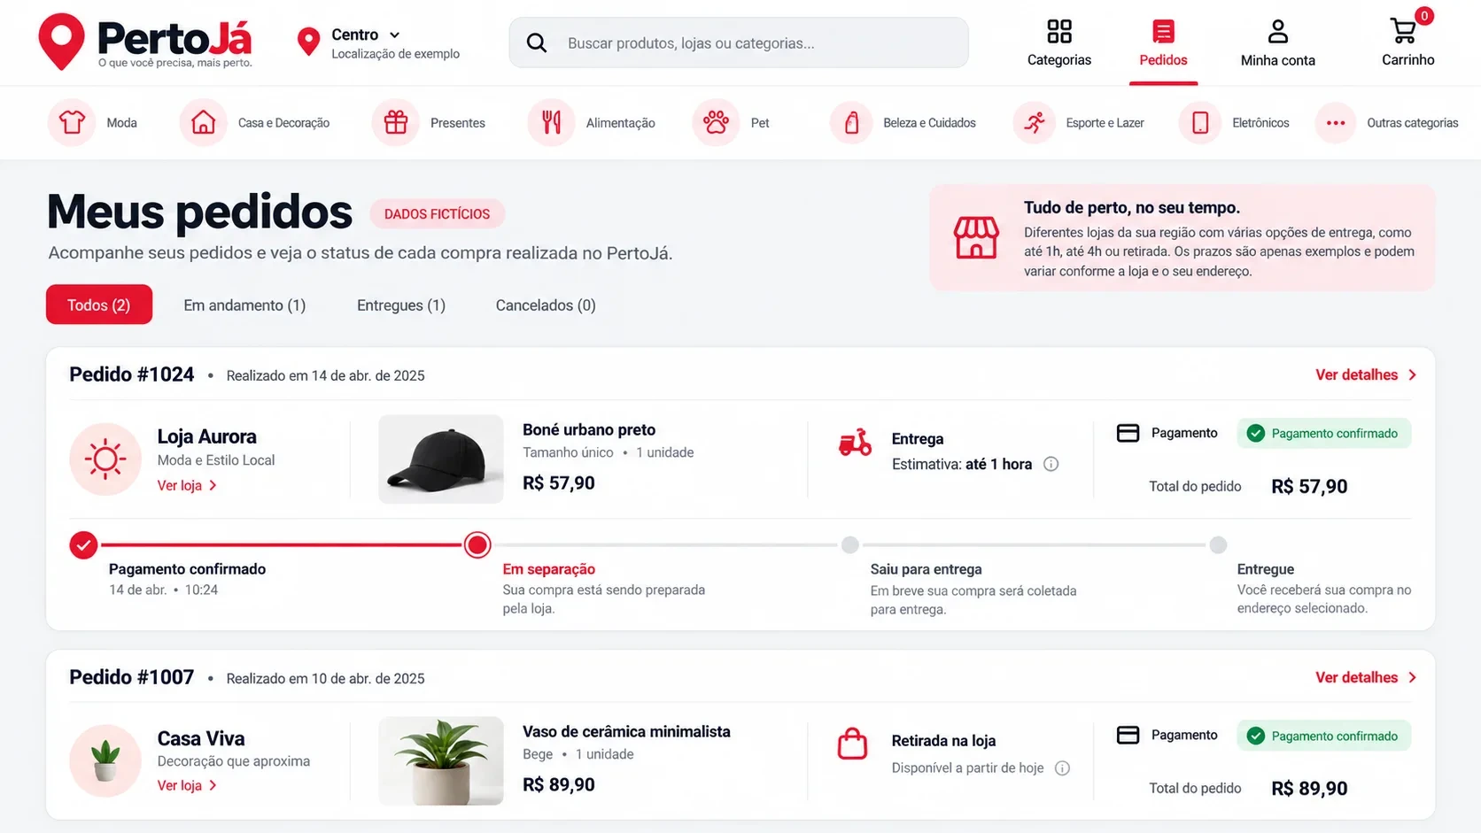Select the Todos (2) tab
Viewport: 1481px width, 833px height.
click(x=99, y=305)
